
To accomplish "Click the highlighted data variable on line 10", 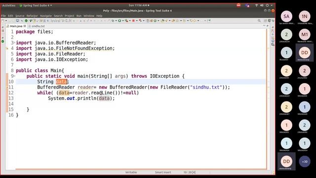I will pos(61,82).
